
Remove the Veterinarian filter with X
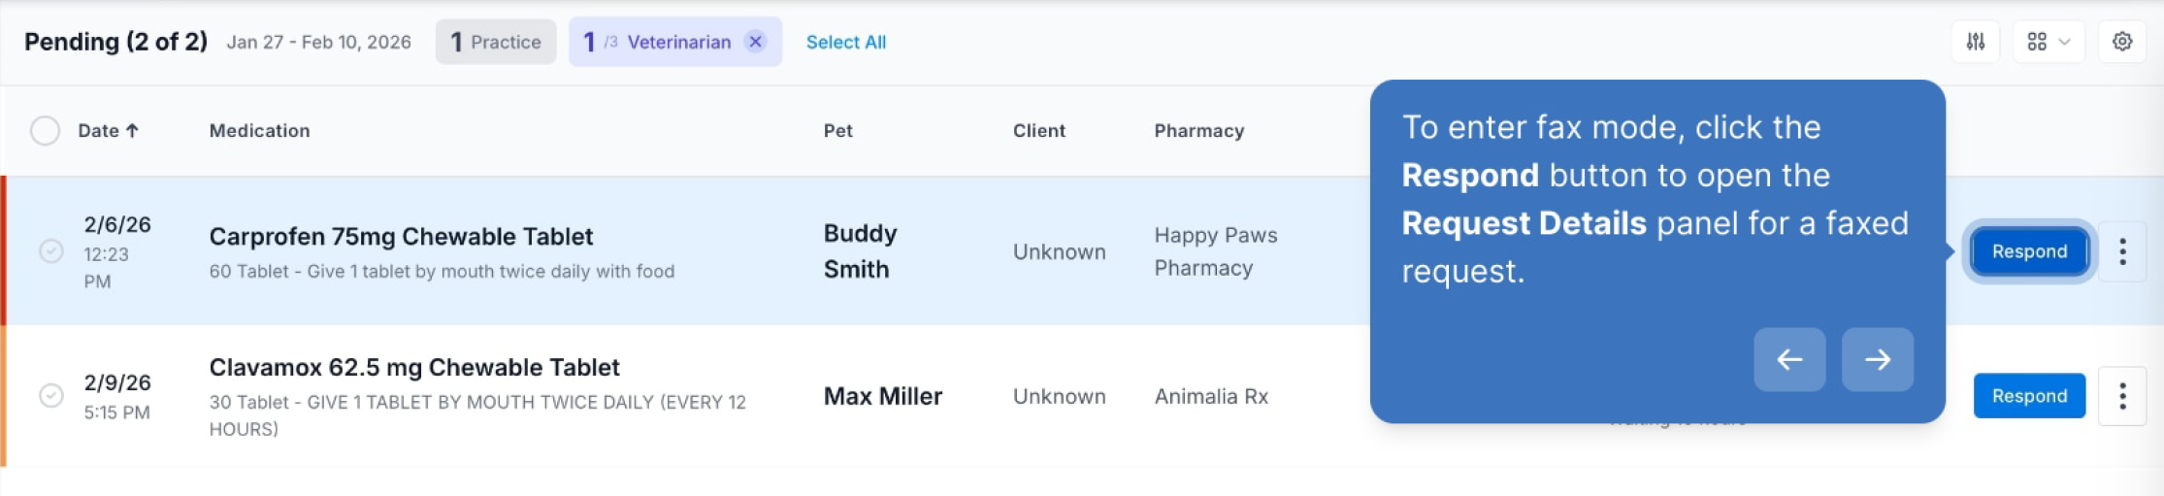pyautogui.click(x=755, y=42)
